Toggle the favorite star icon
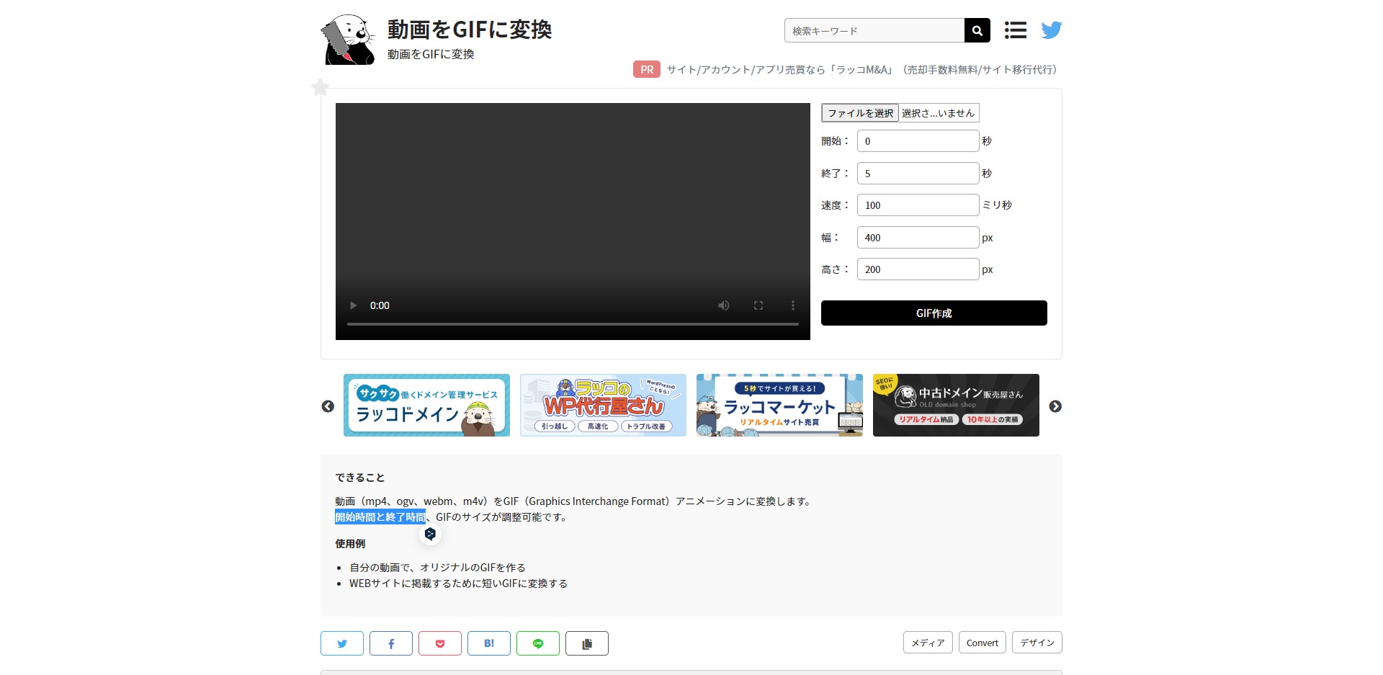Image resolution: width=1383 pixels, height=675 pixels. [x=320, y=88]
